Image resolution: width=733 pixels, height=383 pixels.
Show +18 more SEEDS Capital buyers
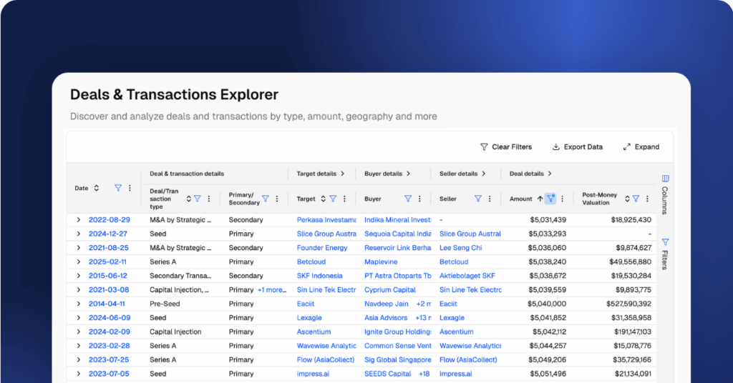424,374
